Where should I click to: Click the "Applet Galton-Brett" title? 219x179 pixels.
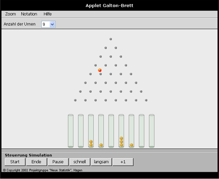pyautogui.click(x=109, y=6)
